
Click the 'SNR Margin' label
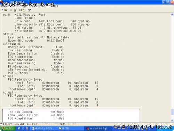click(23, 28)
